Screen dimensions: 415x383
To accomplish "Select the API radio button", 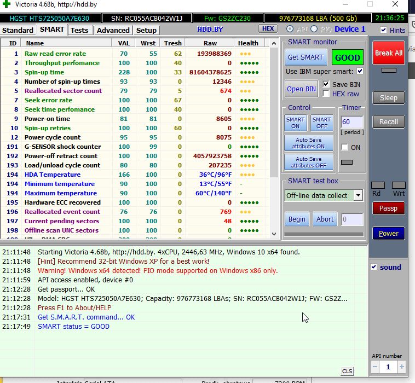I will click(290, 29).
